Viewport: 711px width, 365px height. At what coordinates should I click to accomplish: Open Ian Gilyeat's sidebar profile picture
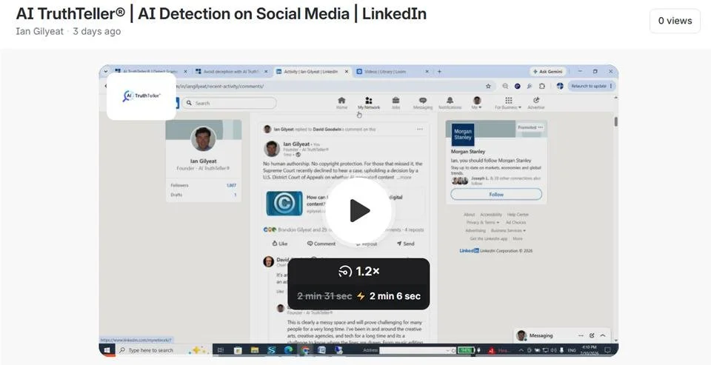pyautogui.click(x=203, y=138)
